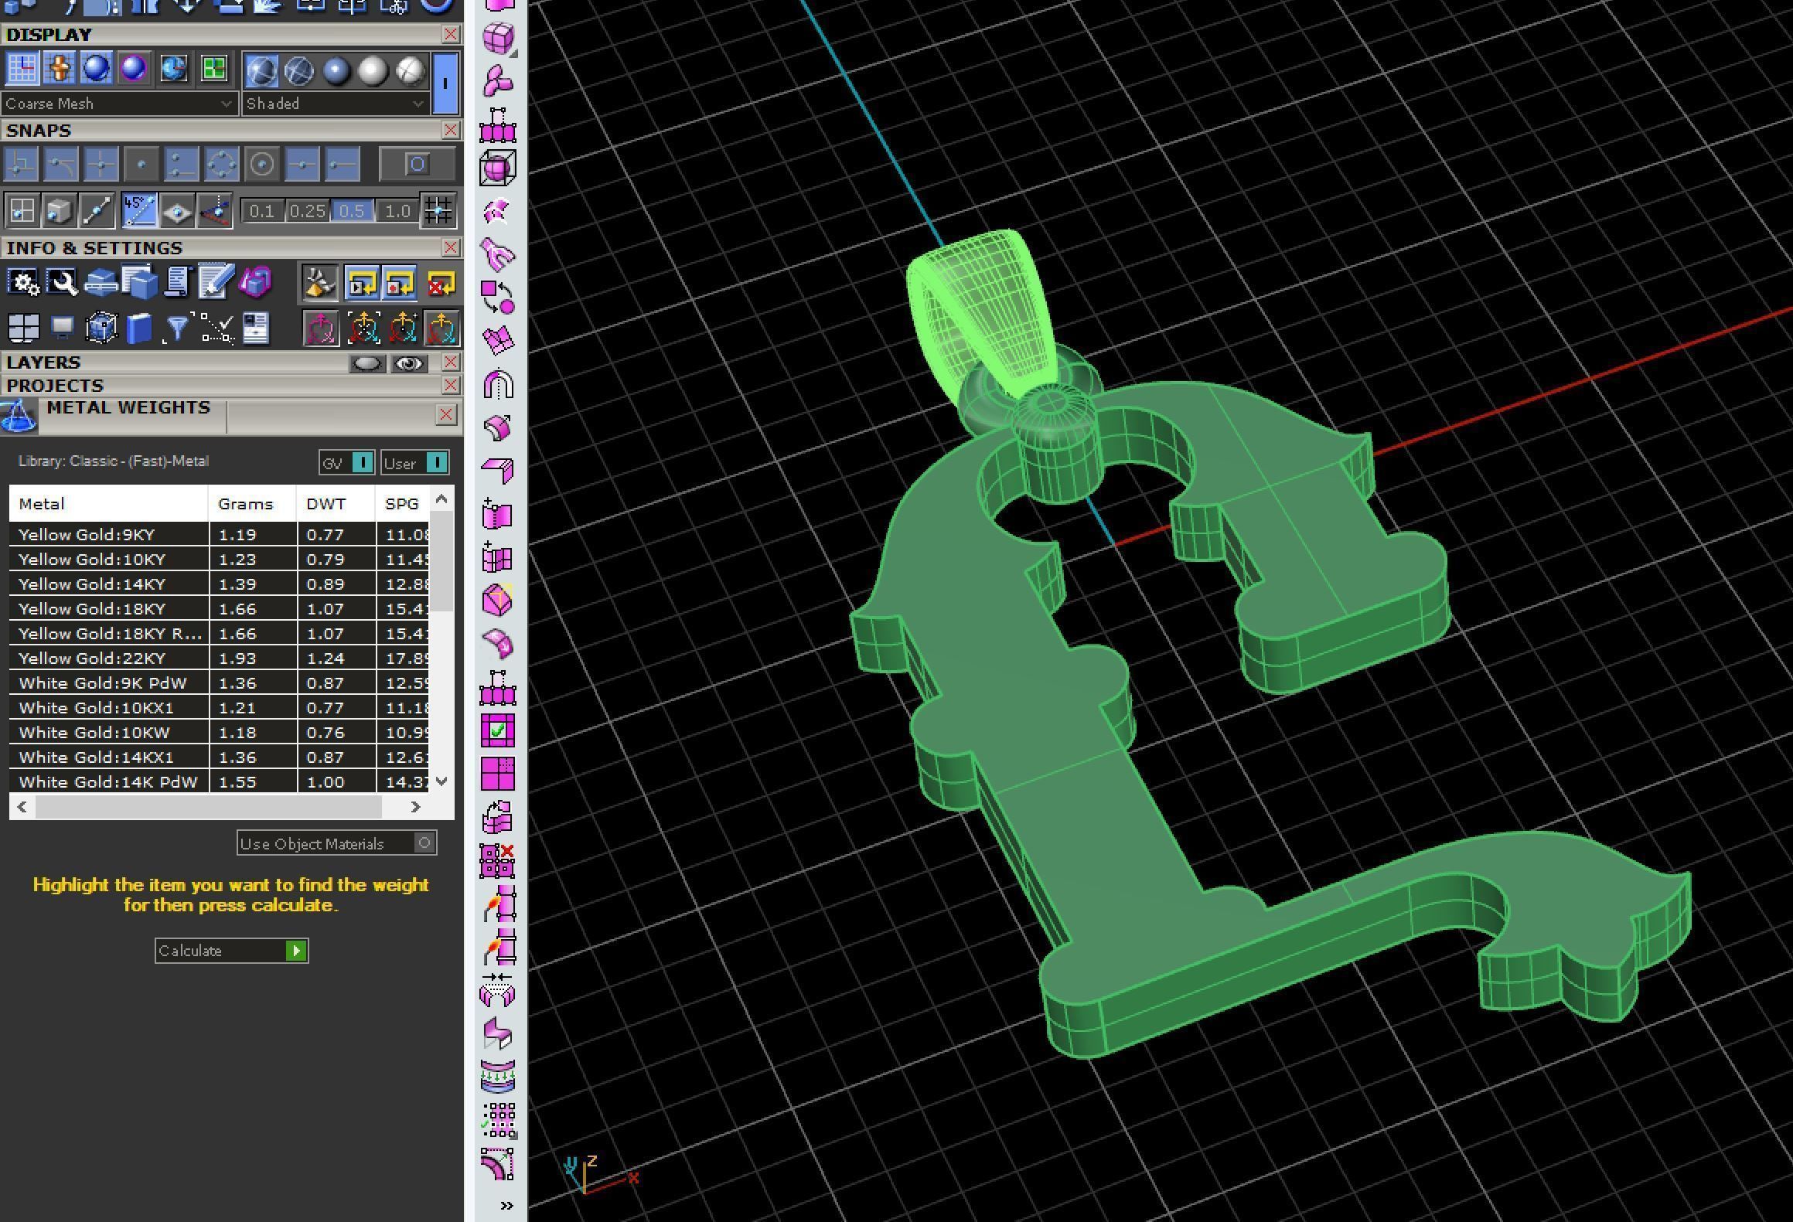Open the gears options icon in Info & Settings
The height and width of the screenshot is (1222, 1793).
coord(24,283)
